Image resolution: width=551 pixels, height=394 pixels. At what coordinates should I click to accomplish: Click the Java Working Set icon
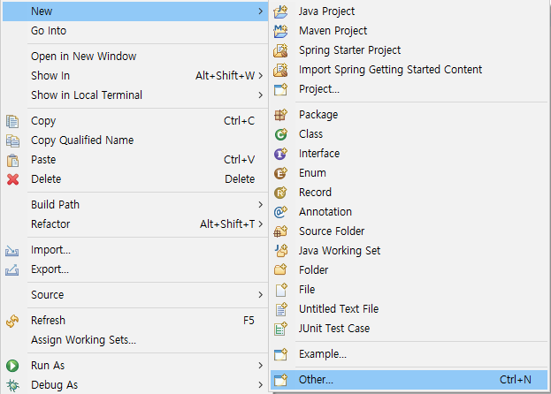point(280,251)
